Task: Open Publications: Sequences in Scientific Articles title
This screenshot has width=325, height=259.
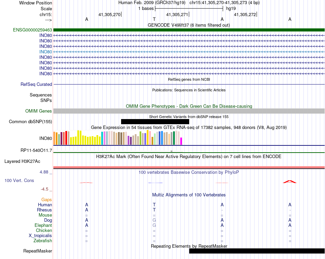Action: point(189,90)
